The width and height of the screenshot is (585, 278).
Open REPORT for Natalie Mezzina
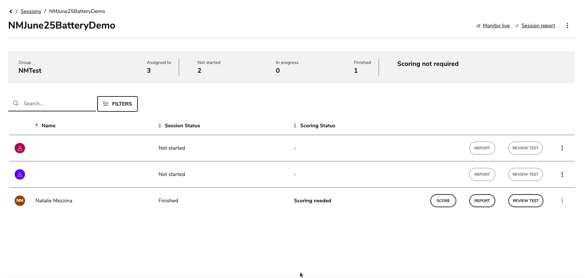point(482,201)
